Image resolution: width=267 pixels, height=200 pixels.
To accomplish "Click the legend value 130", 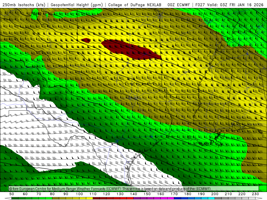I will [120, 194].
